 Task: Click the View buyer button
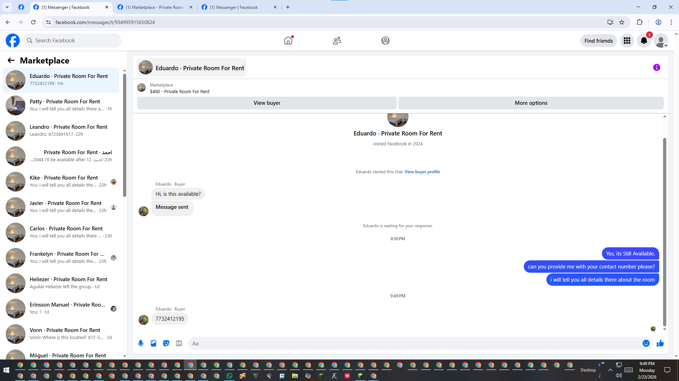267,103
